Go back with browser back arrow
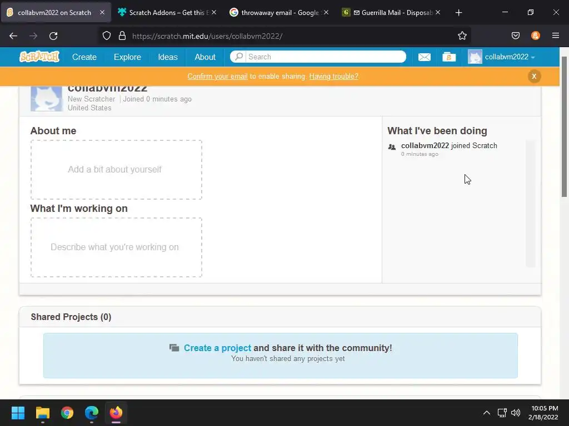This screenshot has height=426, width=569. tap(13, 36)
